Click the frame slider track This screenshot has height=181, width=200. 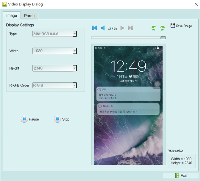pyautogui.click(x=128, y=38)
